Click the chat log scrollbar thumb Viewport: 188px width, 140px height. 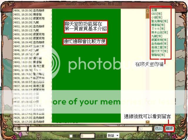point(147,16)
